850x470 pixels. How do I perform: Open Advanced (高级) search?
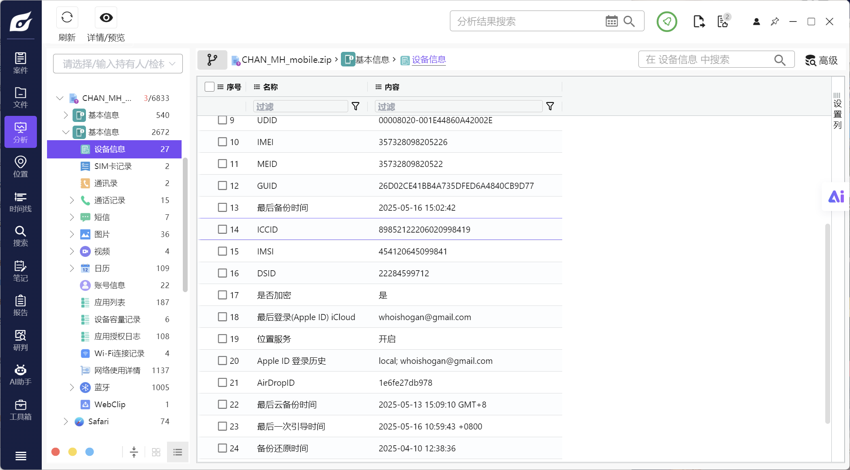[x=822, y=60]
